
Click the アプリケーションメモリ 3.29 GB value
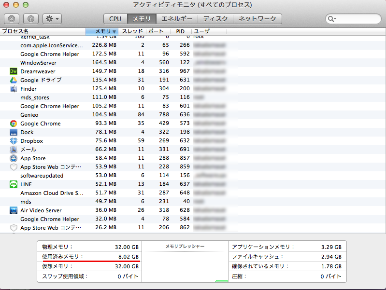[331, 247]
